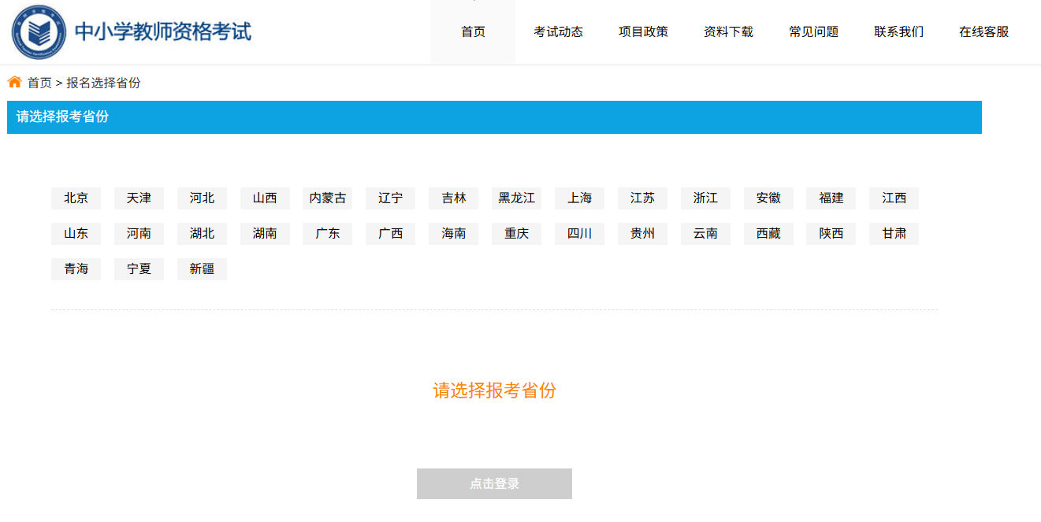Viewport: 1041px width, 522px height.
Task: Pick 黑龙江 from province list
Action: [516, 198]
